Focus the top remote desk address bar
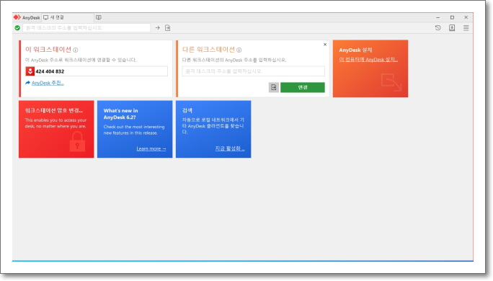Screen dimensions: 493x281 click(86, 28)
